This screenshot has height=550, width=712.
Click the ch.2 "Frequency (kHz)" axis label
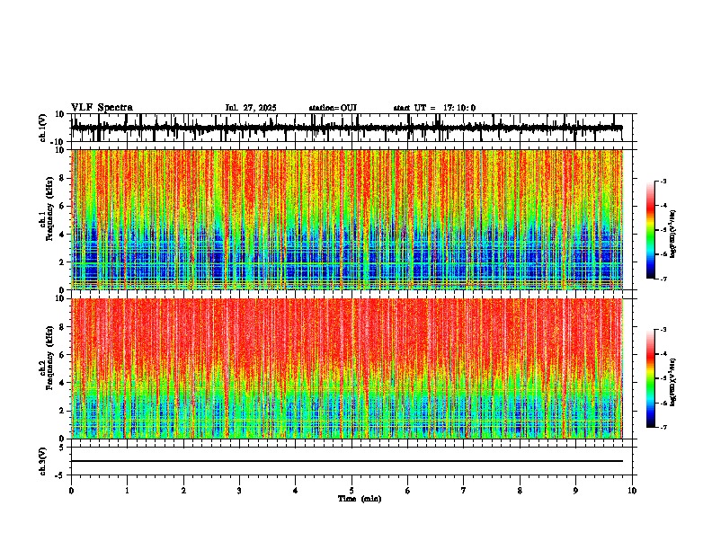tap(49, 358)
